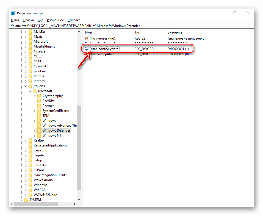Click the tree scroll-up arrow

point(79,32)
